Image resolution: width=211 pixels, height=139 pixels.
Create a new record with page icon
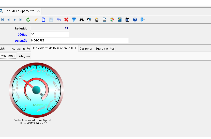tap(43, 20)
